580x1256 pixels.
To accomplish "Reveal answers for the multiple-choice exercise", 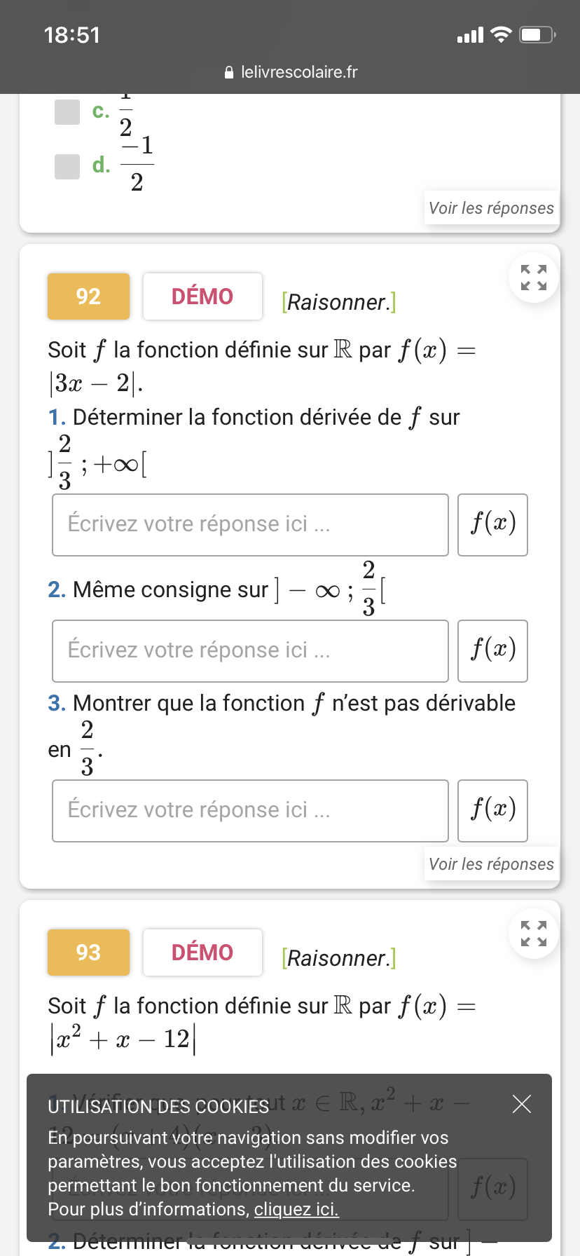I will pos(491,208).
